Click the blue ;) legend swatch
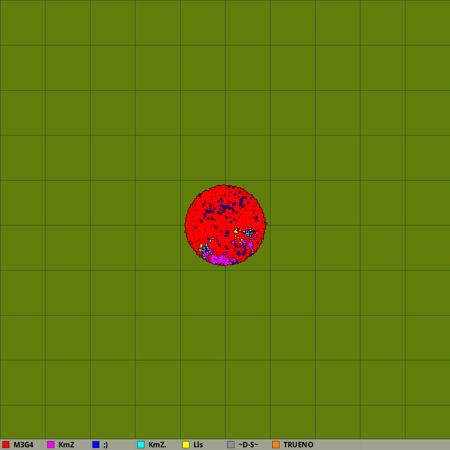Viewport: 450px width, 450px height. tap(96, 445)
